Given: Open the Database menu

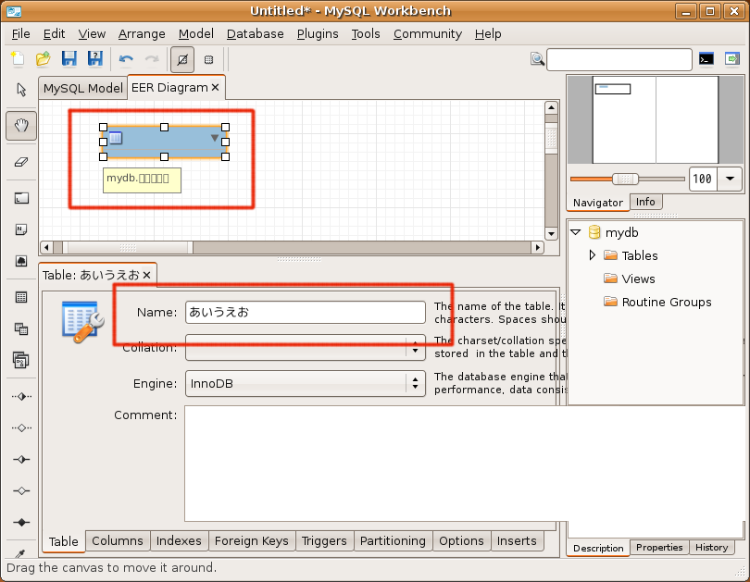Looking at the screenshot, I should (255, 33).
